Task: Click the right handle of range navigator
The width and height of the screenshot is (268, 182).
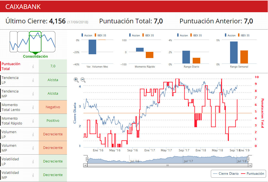Action: coord(248,159)
